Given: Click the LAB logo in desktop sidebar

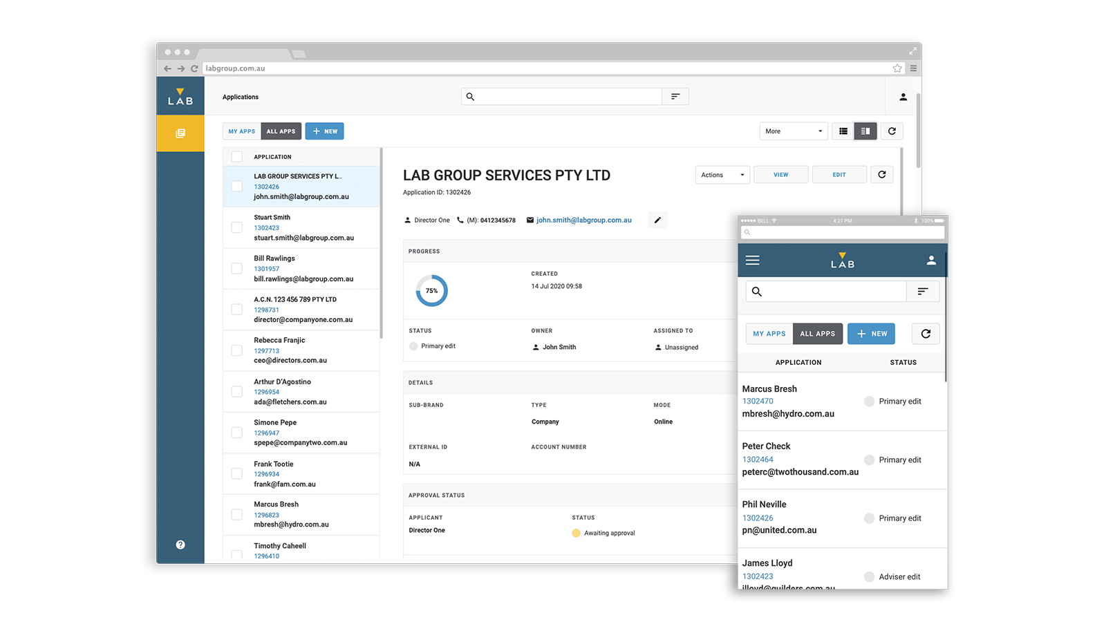Looking at the screenshot, I should point(180,97).
